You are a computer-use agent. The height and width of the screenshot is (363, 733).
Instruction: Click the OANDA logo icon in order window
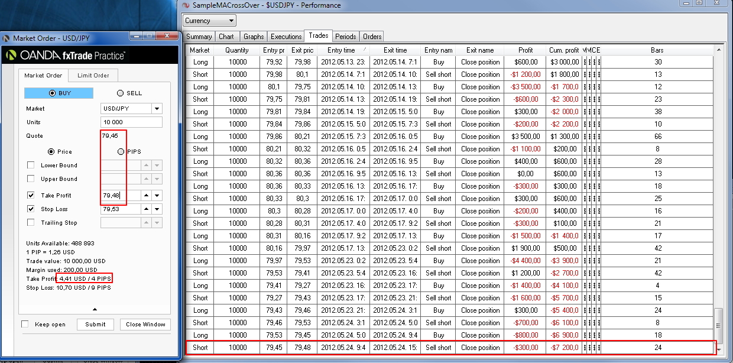coord(11,55)
